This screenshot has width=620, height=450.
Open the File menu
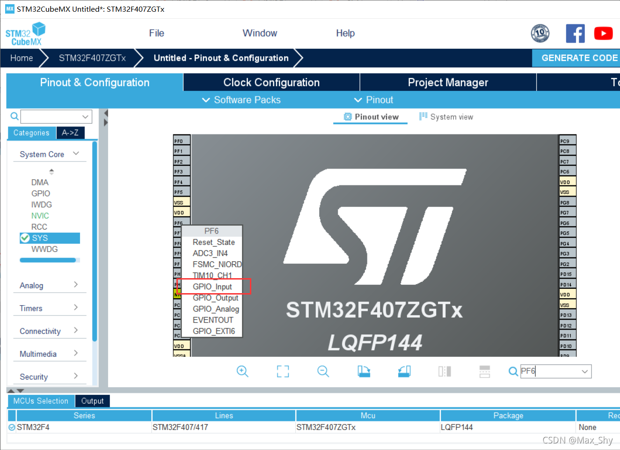[156, 33]
